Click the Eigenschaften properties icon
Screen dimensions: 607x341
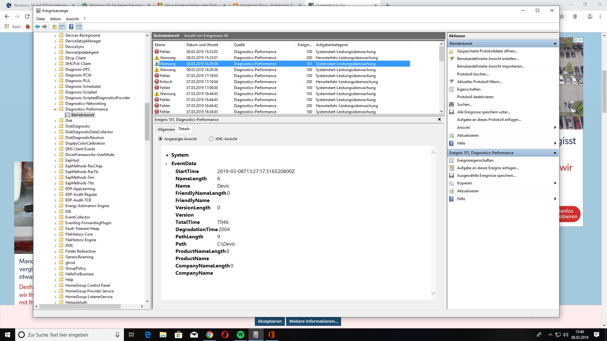451,89
